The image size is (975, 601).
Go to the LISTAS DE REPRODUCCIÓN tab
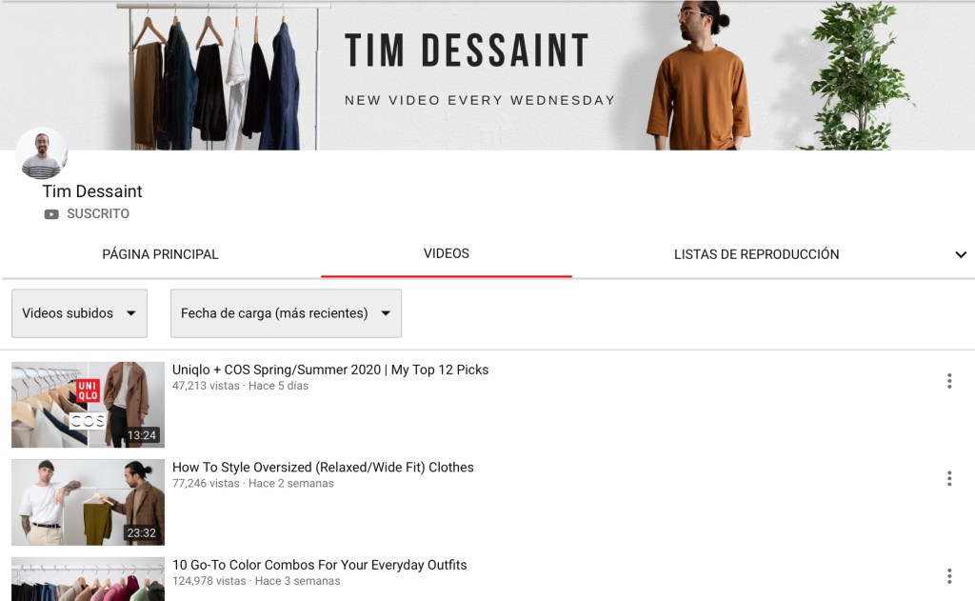[x=756, y=254]
